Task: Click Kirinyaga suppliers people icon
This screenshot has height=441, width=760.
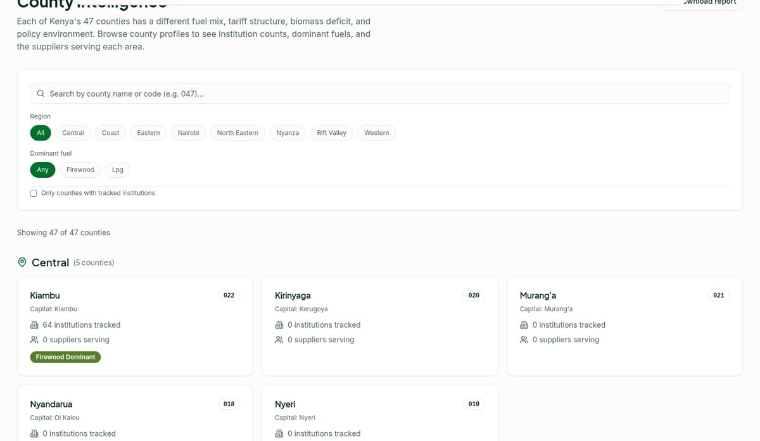Action: click(x=279, y=340)
